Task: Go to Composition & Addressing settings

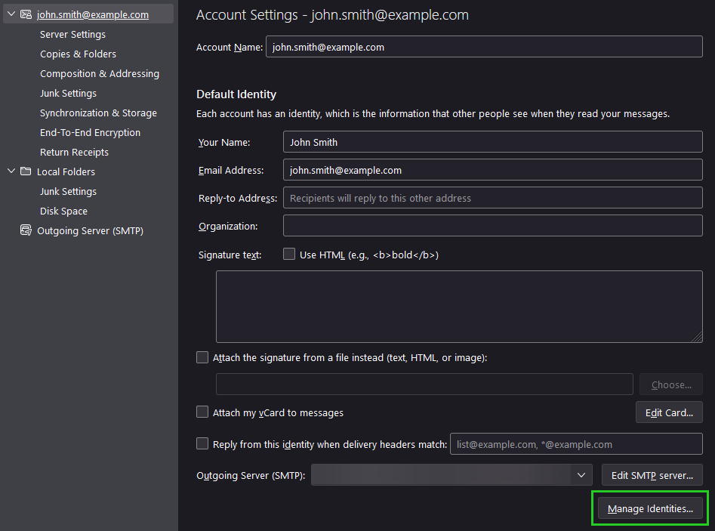Action: click(99, 73)
